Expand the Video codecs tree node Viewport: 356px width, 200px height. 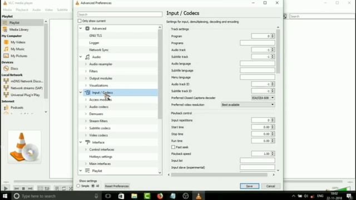pyautogui.click(x=86, y=135)
